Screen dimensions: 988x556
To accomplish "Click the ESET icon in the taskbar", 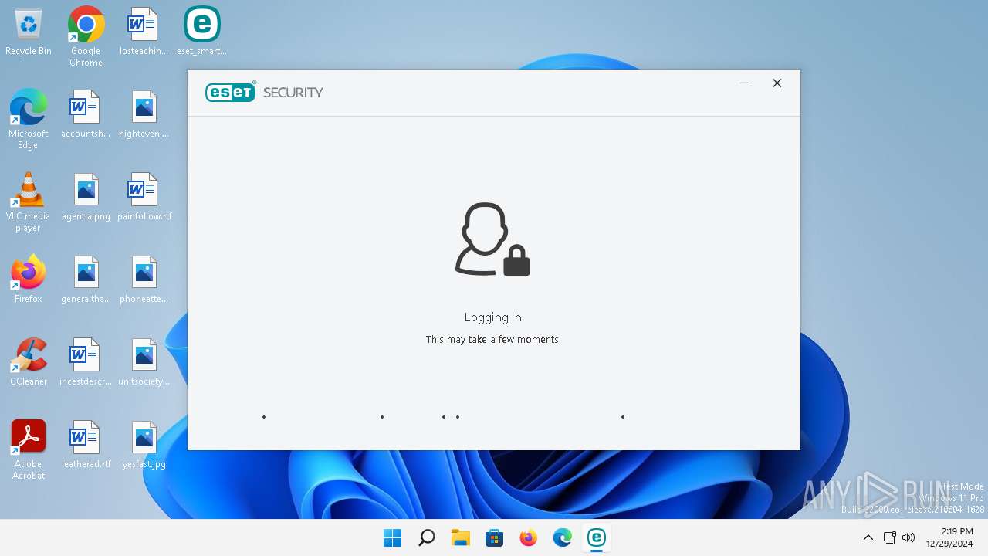I will pyautogui.click(x=596, y=537).
